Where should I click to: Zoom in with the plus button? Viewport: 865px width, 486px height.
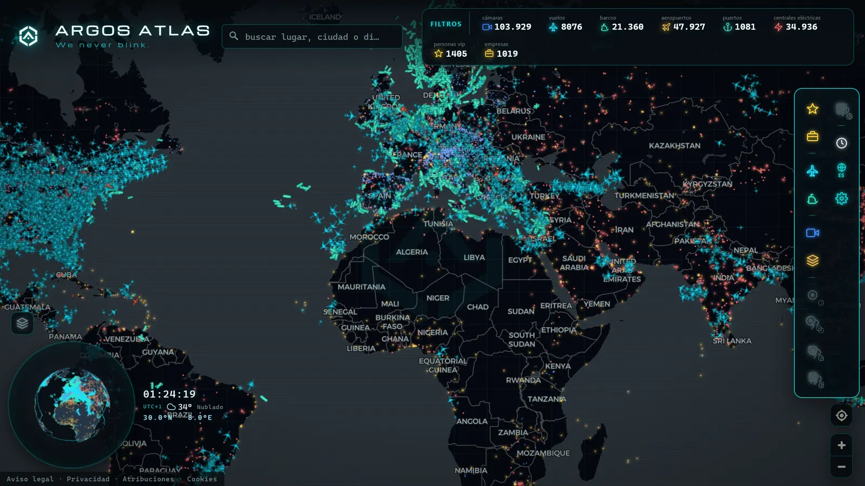[x=841, y=445]
